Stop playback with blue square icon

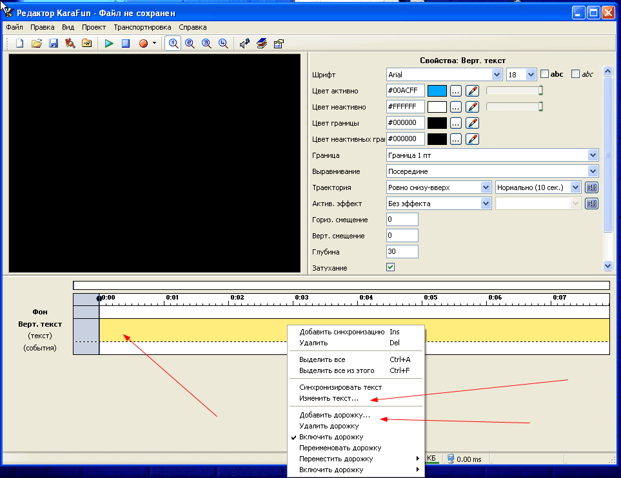click(x=126, y=44)
